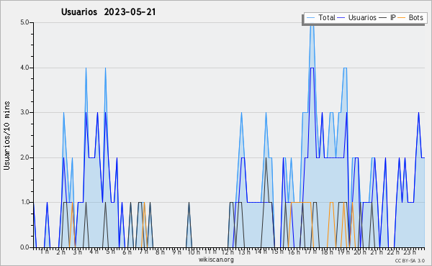Click the '23 h' x-axis label
This screenshot has height=266, width=432.
(x=410, y=252)
